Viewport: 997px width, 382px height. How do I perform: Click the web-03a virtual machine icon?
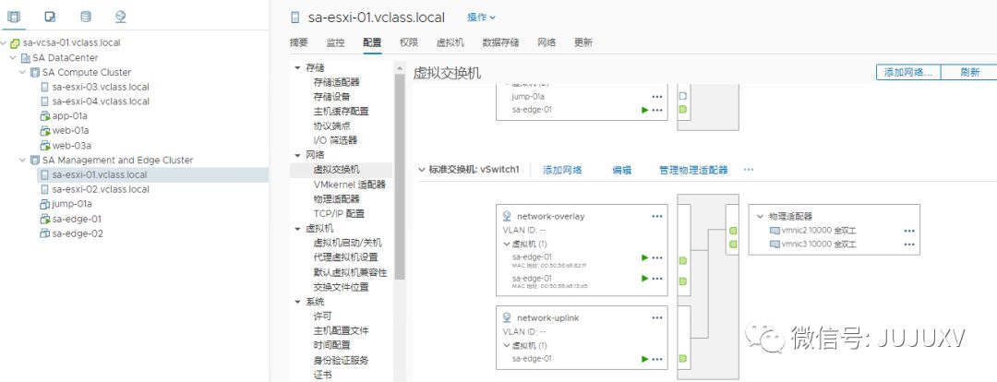pyautogui.click(x=44, y=146)
